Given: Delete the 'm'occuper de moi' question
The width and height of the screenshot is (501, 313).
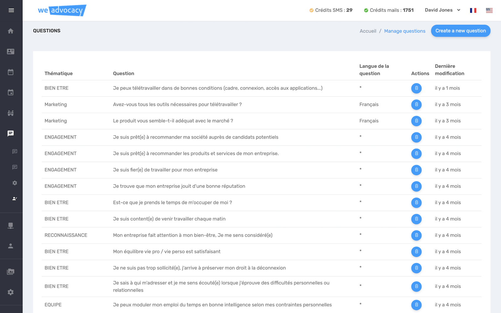Looking at the screenshot, I should coord(416,203).
